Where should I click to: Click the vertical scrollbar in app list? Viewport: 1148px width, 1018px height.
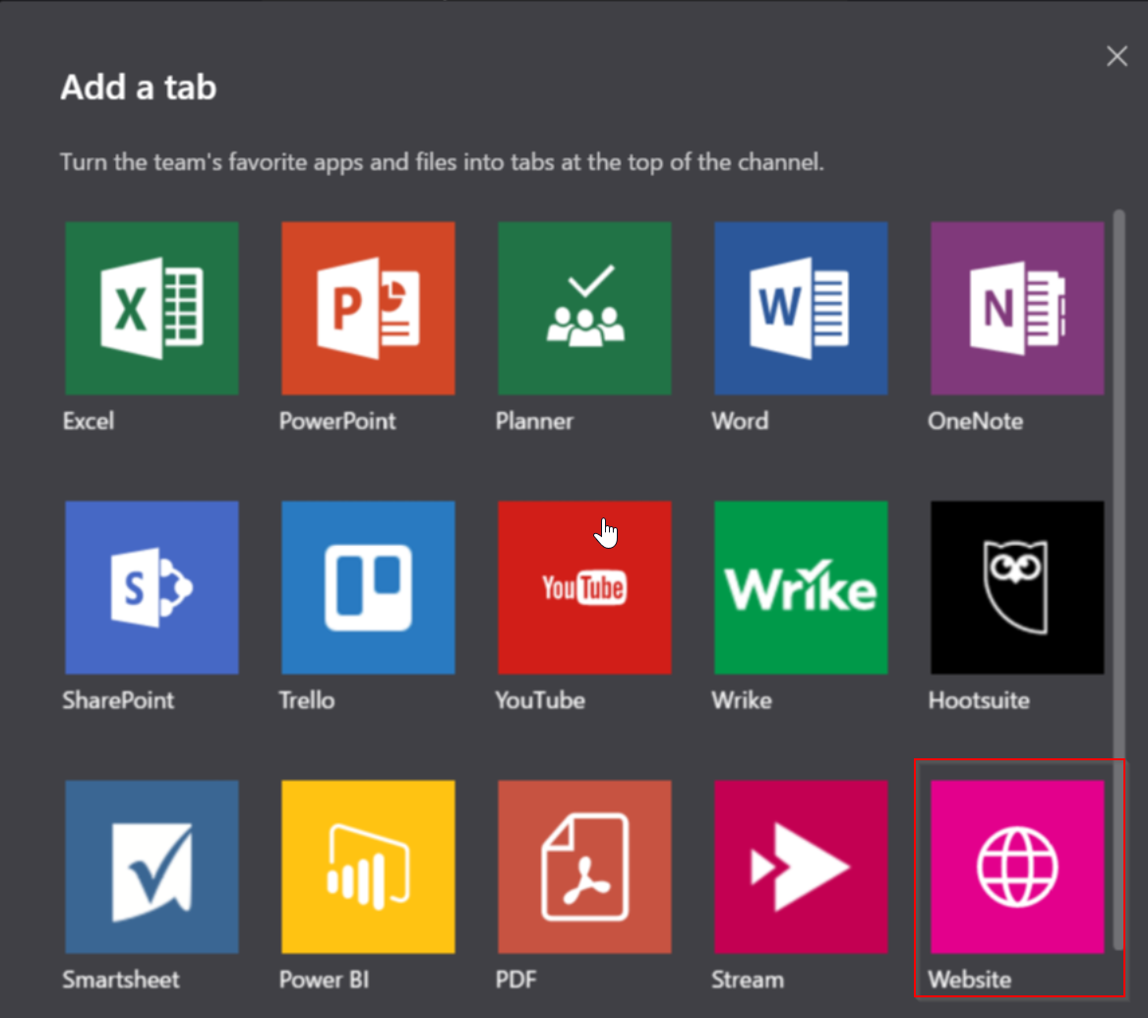(x=1118, y=578)
